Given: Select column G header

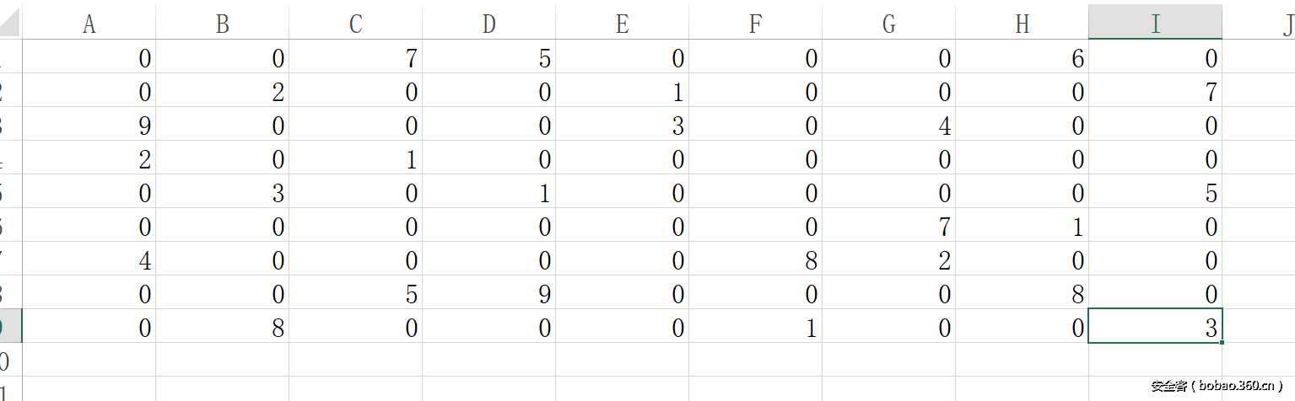Looking at the screenshot, I should pos(888,24).
